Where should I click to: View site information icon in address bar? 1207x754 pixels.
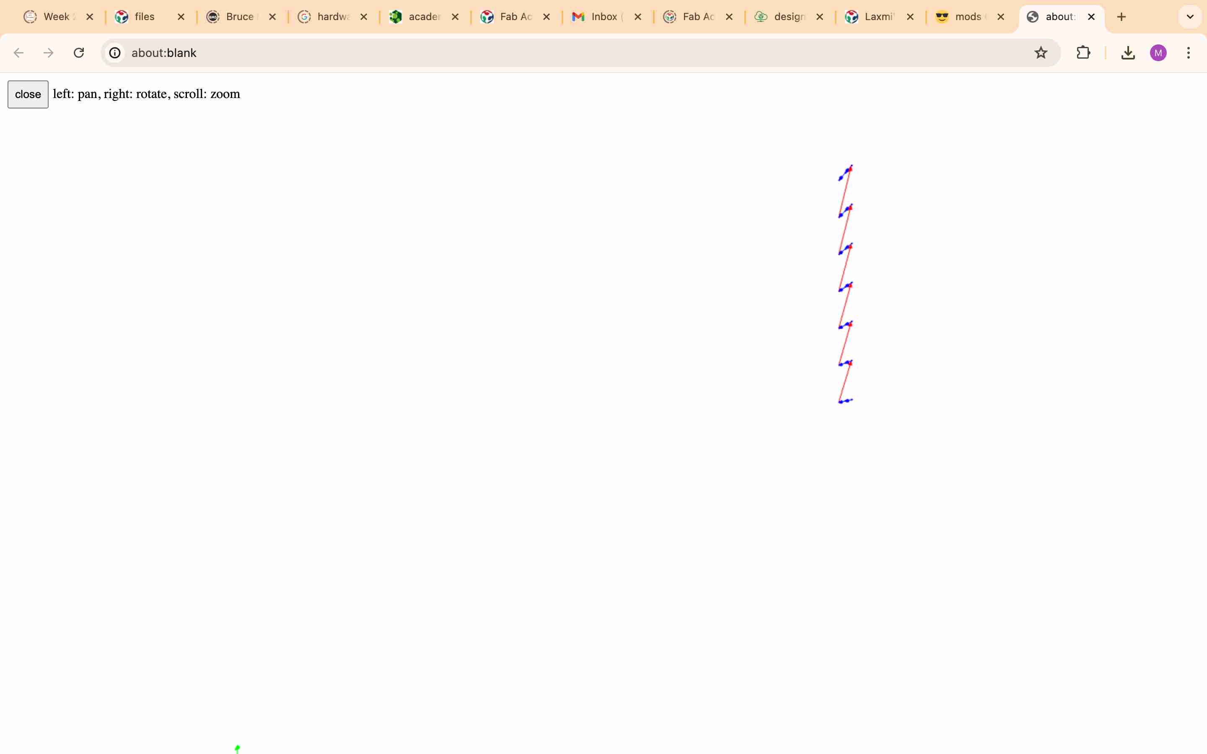coord(115,53)
